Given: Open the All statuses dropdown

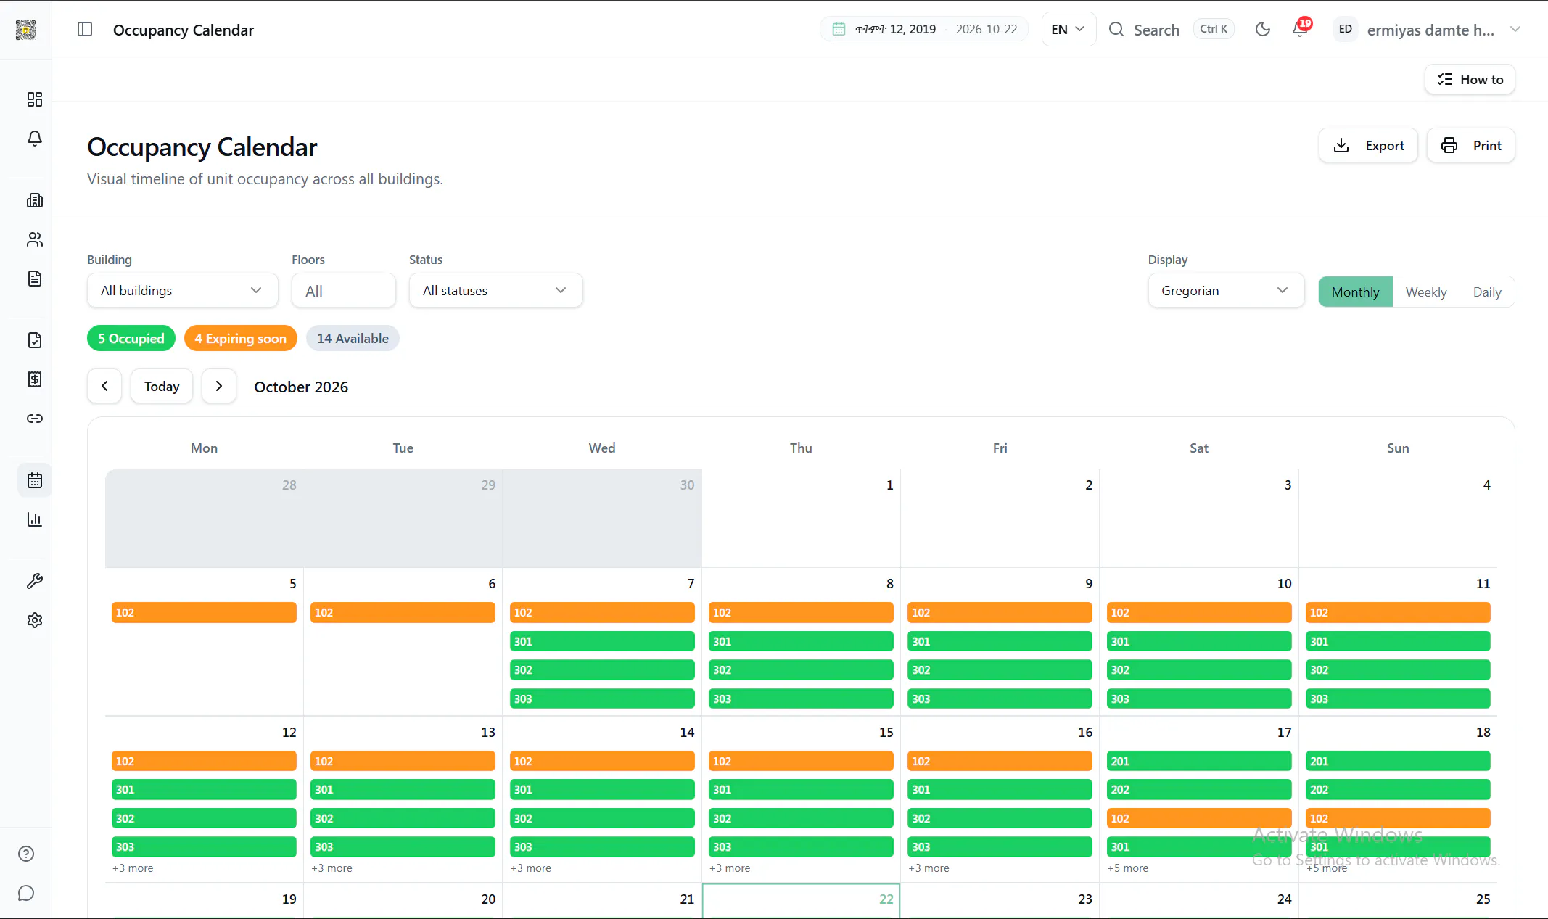Looking at the screenshot, I should pos(495,290).
